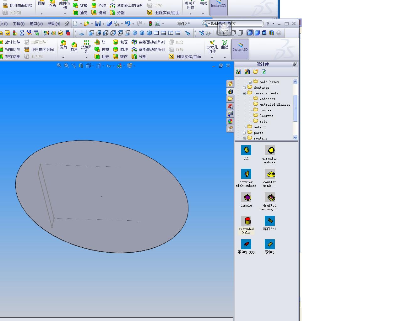Screen dimensions: 402x321
Task: Click the Lofted Cut (放样切割) button
Action: [x=10, y=56]
